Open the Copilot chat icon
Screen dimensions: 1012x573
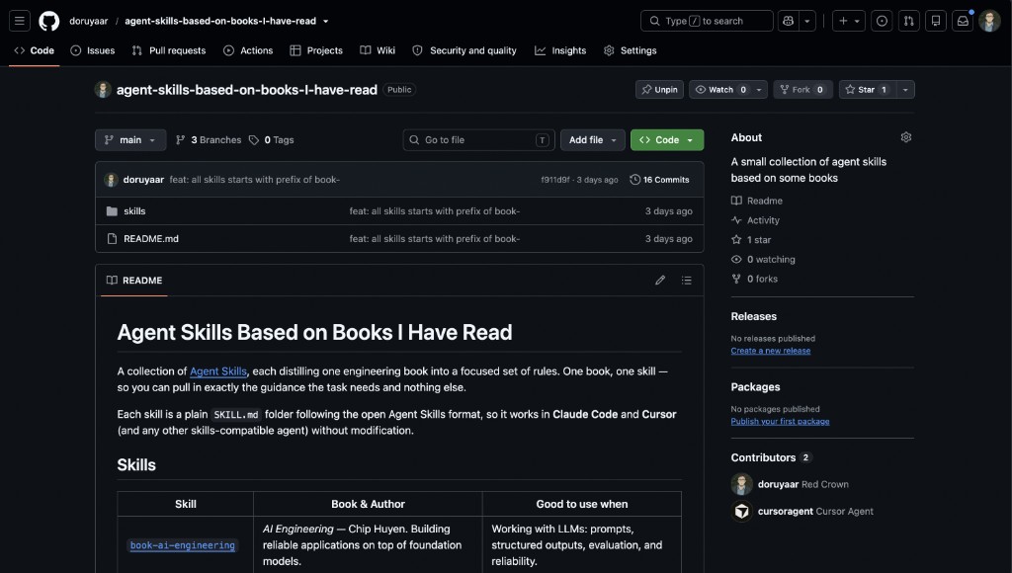(x=788, y=21)
